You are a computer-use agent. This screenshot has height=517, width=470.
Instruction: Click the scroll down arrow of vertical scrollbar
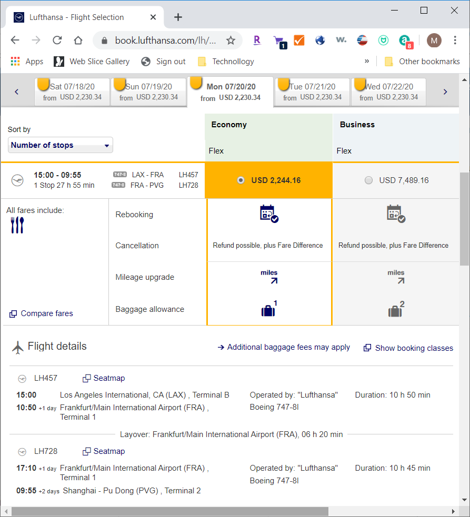pyautogui.click(x=464, y=500)
